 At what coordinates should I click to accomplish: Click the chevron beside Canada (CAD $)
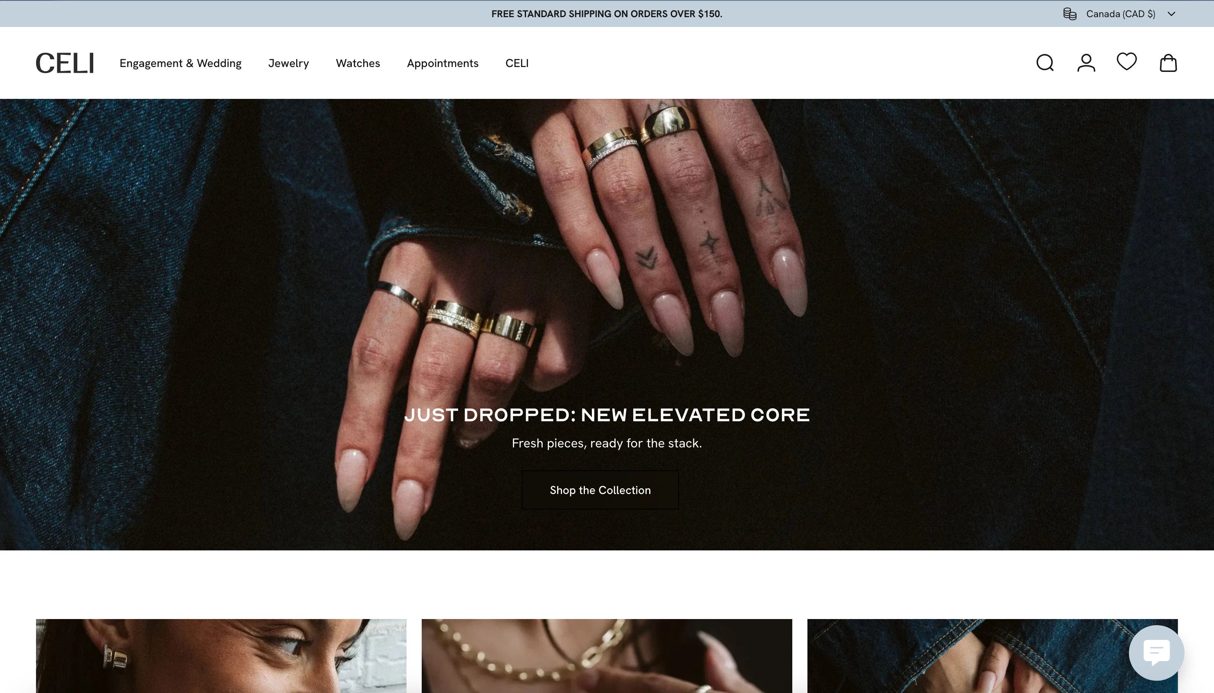click(x=1171, y=14)
